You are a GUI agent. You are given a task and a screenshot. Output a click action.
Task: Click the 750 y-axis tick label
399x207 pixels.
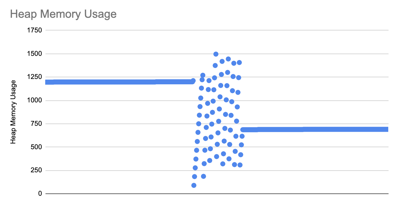tap(36, 124)
